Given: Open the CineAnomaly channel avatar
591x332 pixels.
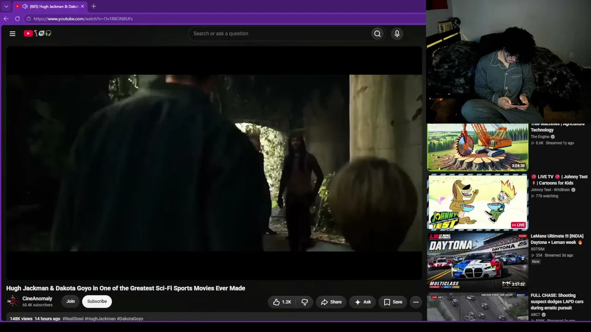Looking at the screenshot, I should [x=12, y=302].
